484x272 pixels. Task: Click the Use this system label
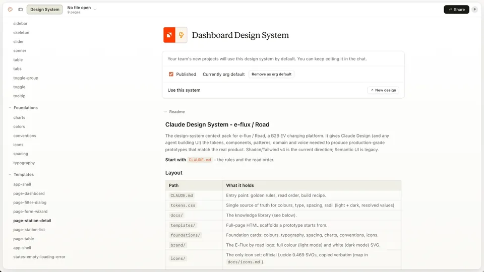(184, 90)
